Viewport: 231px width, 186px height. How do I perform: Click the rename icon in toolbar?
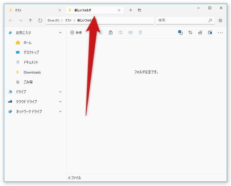tap(120, 33)
